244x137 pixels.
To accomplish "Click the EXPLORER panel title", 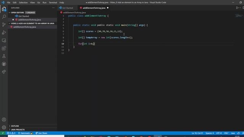I will click(x=15, y=8).
